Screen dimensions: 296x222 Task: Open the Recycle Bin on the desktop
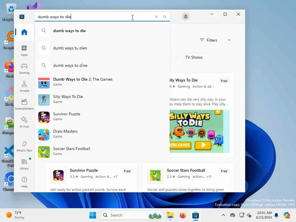[8, 12]
